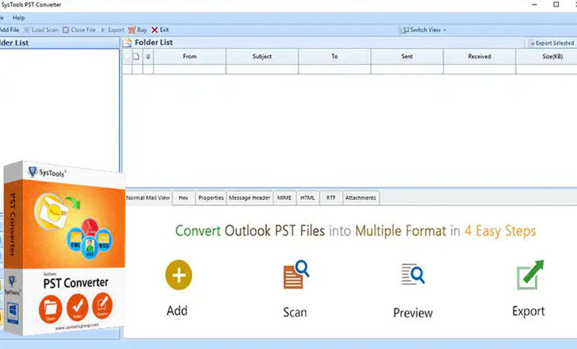
Task: Open the Message Header tab
Action: pos(250,198)
